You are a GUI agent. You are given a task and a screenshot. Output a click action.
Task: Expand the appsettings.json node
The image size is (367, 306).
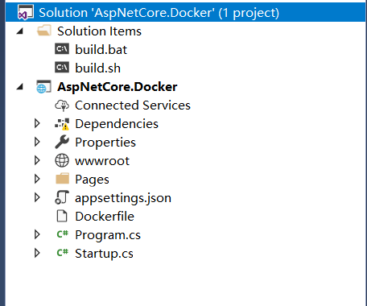37,197
